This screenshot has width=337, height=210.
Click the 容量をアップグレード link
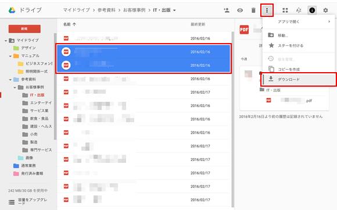coord(32,201)
